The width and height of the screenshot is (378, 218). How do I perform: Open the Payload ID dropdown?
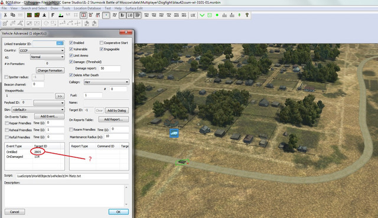click(49, 103)
